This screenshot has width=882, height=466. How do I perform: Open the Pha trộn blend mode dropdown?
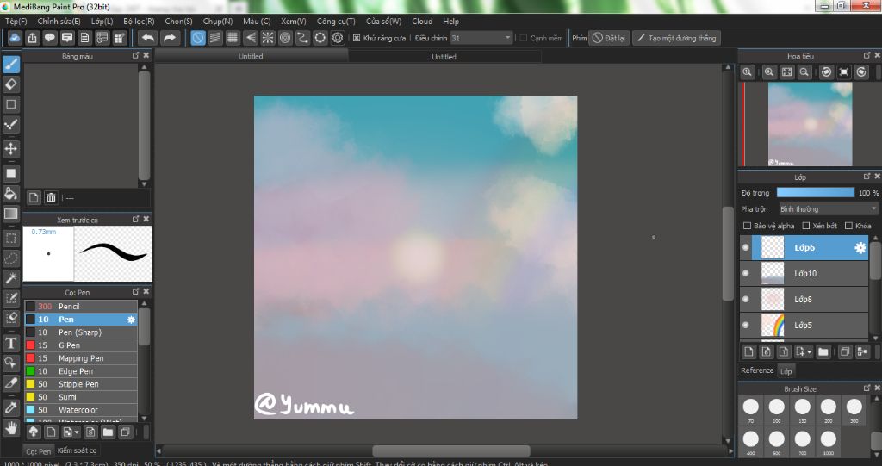pos(828,208)
